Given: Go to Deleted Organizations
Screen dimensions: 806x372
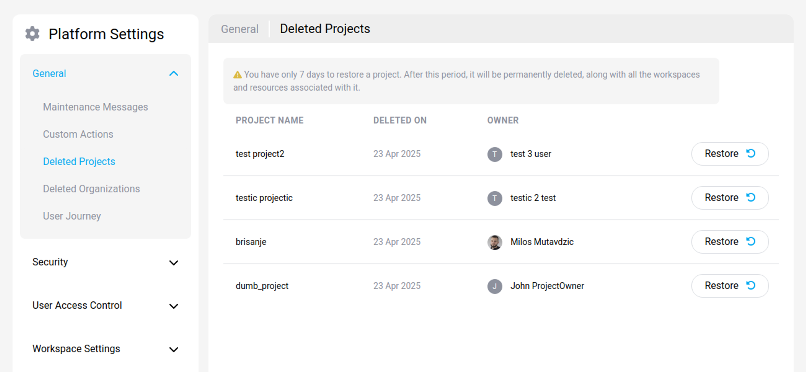Looking at the screenshot, I should click(x=91, y=189).
